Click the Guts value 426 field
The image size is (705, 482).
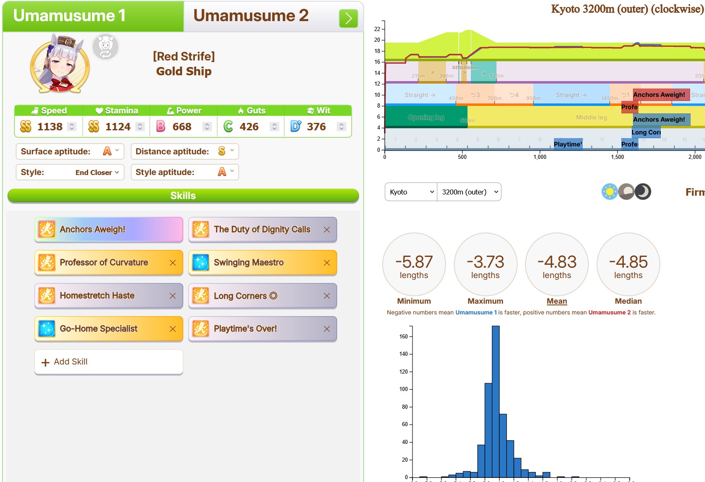(249, 127)
